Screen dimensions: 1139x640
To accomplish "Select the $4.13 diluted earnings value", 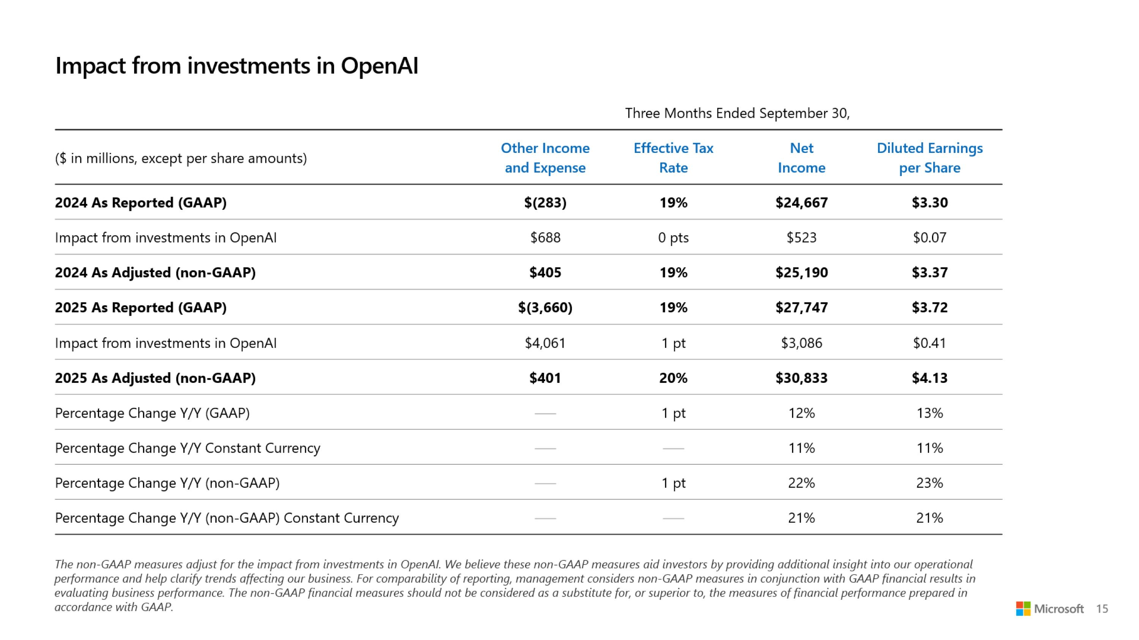I will coord(929,377).
